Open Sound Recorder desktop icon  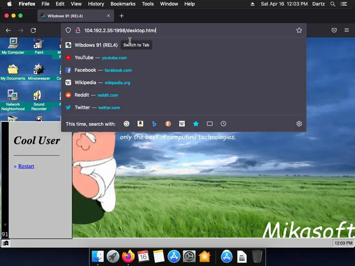(39, 100)
